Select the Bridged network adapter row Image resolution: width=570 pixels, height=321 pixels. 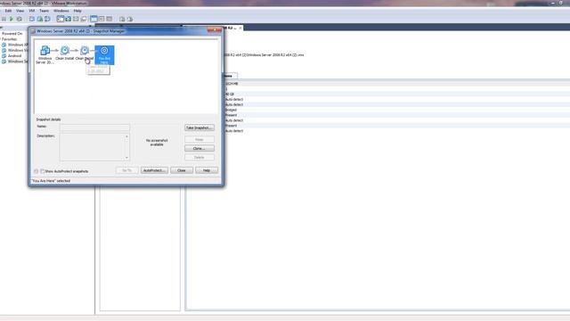[x=396, y=110]
